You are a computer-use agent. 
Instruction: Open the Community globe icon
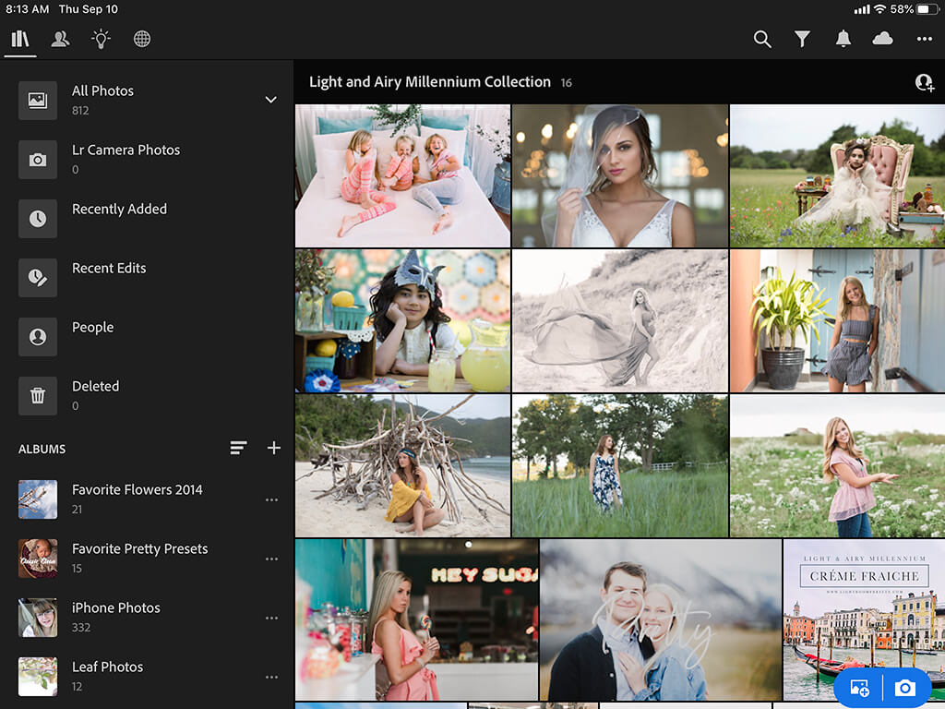141,39
